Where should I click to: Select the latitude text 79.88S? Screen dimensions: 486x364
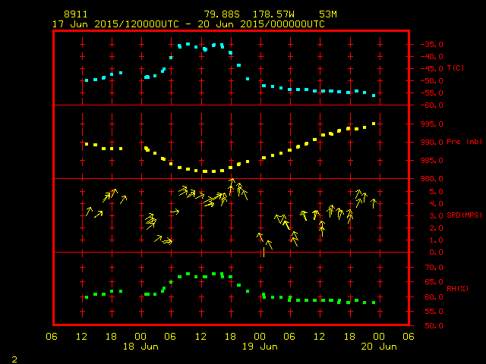(222, 14)
